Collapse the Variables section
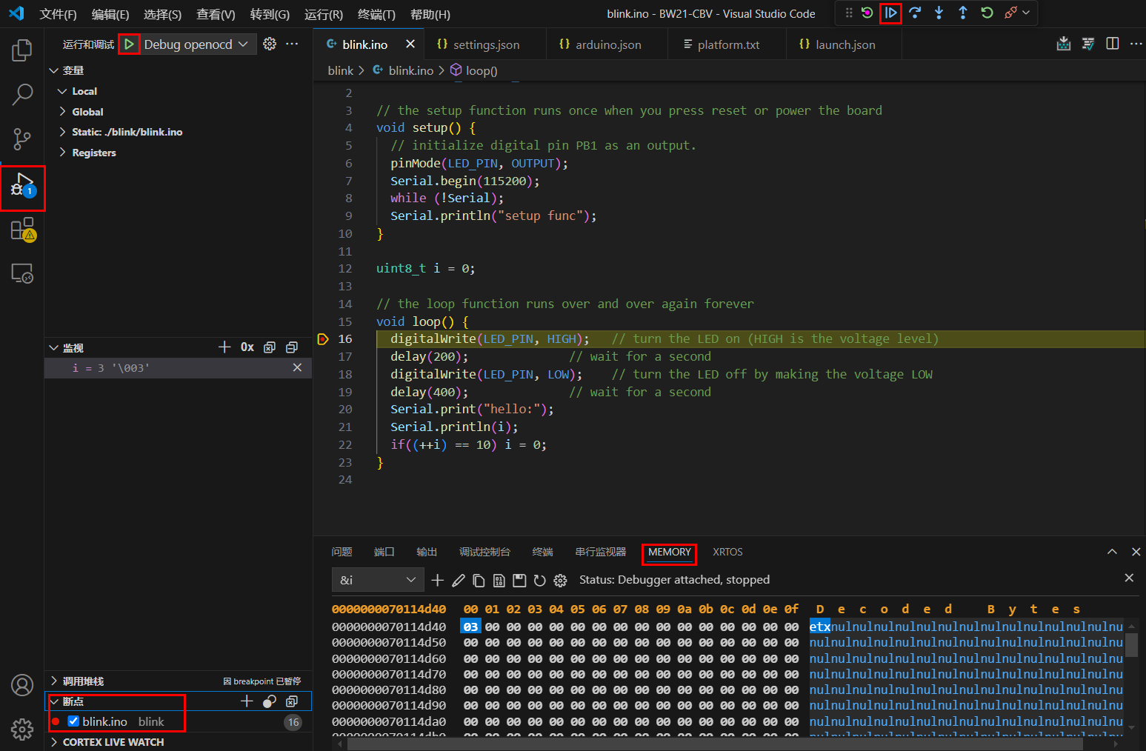 pos(53,70)
